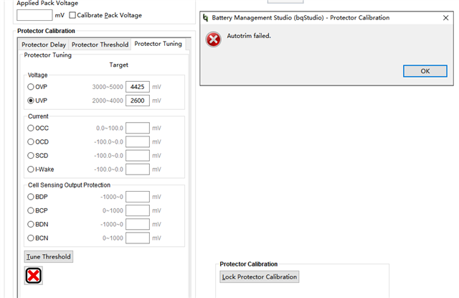459x298 pixels.
Task: Select the UVP radio button
Action: tap(31, 101)
